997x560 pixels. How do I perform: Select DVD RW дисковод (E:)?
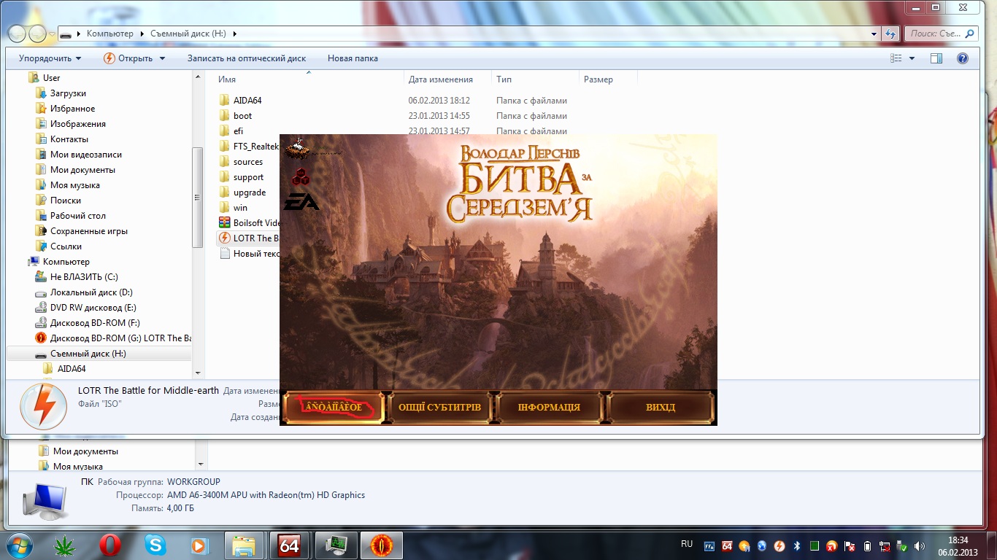[x=93, y=308]
